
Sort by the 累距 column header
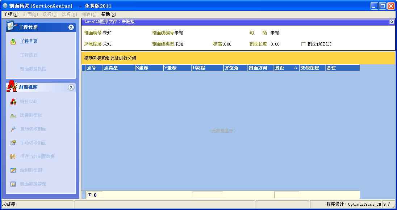[287, 68]
